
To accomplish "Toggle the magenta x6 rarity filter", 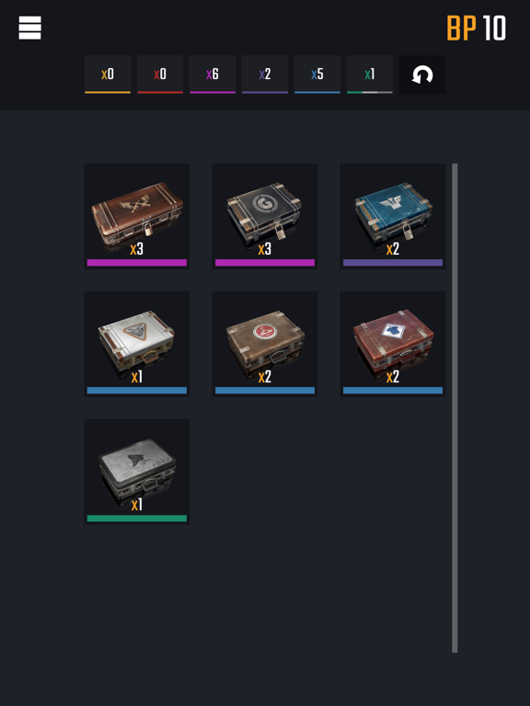I will pos(213,74).
